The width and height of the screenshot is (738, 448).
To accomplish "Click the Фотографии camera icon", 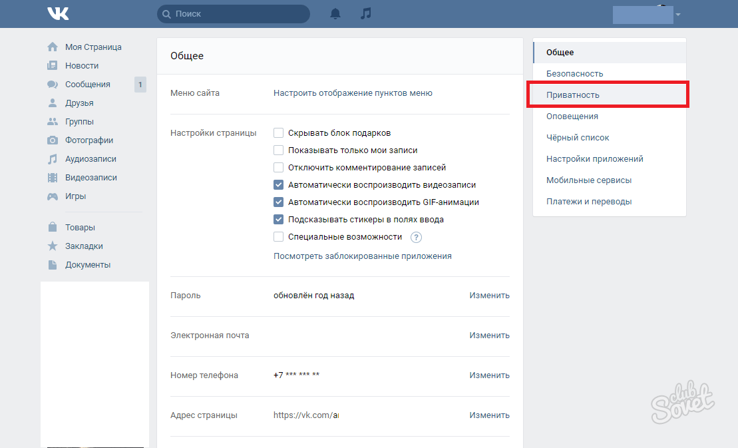I will coord(53,140).
